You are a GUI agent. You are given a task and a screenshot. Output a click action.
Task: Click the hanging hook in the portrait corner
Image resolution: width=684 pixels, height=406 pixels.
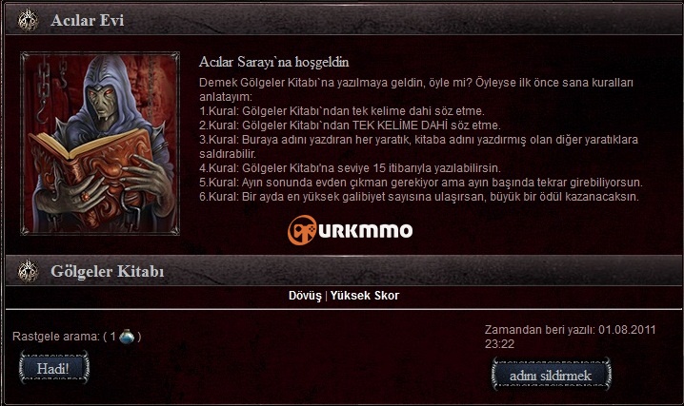coord(42,111)
